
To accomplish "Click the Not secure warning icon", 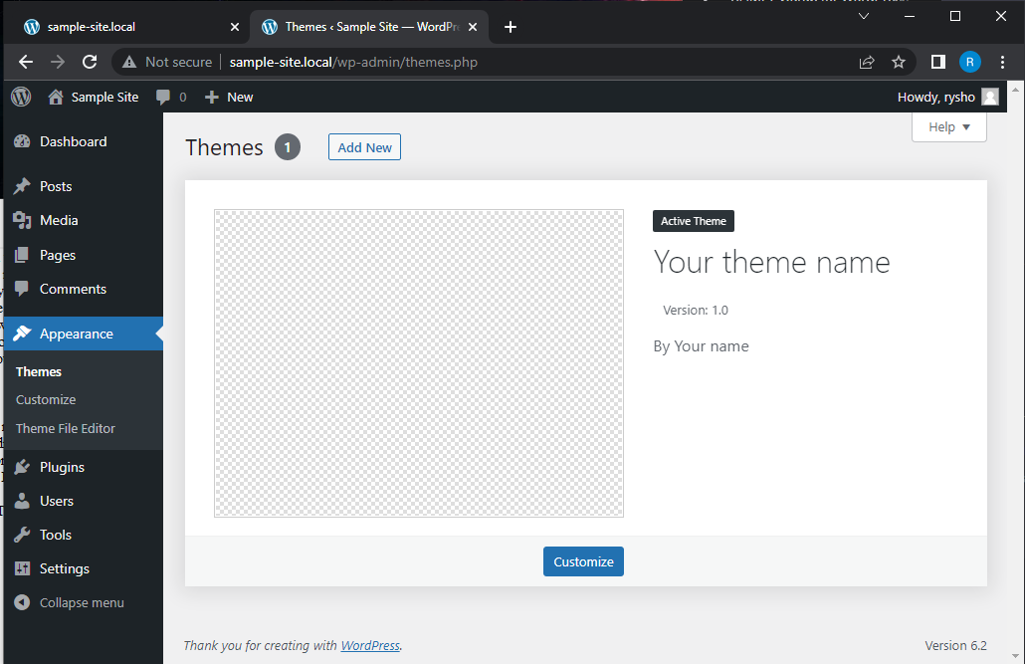I will (129, 62).
